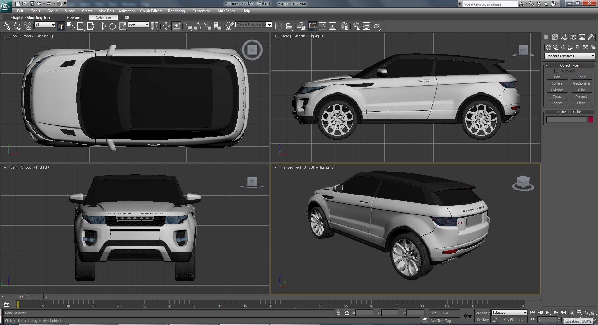Image resolution: width=598 pixels, height=325 pixels.
Task: Open the Manage Layers icon
Action: coord(301,26)
